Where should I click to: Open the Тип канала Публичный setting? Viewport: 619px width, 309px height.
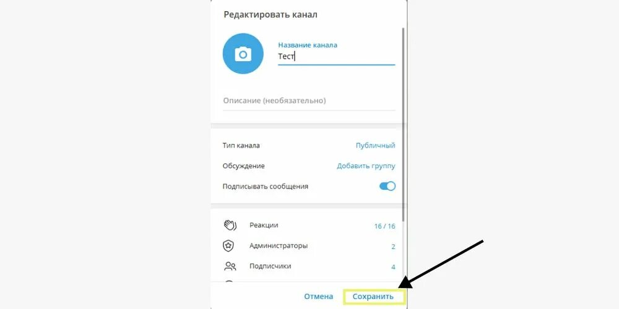coord(309,145)
